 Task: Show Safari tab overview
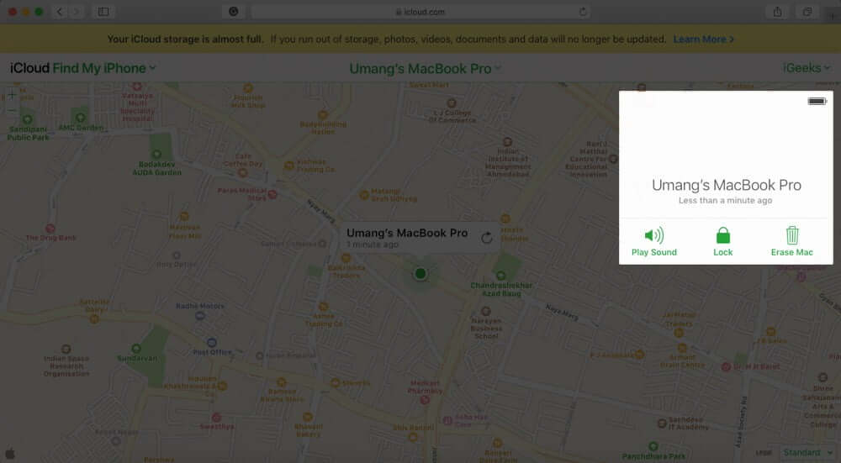point(807,11)
